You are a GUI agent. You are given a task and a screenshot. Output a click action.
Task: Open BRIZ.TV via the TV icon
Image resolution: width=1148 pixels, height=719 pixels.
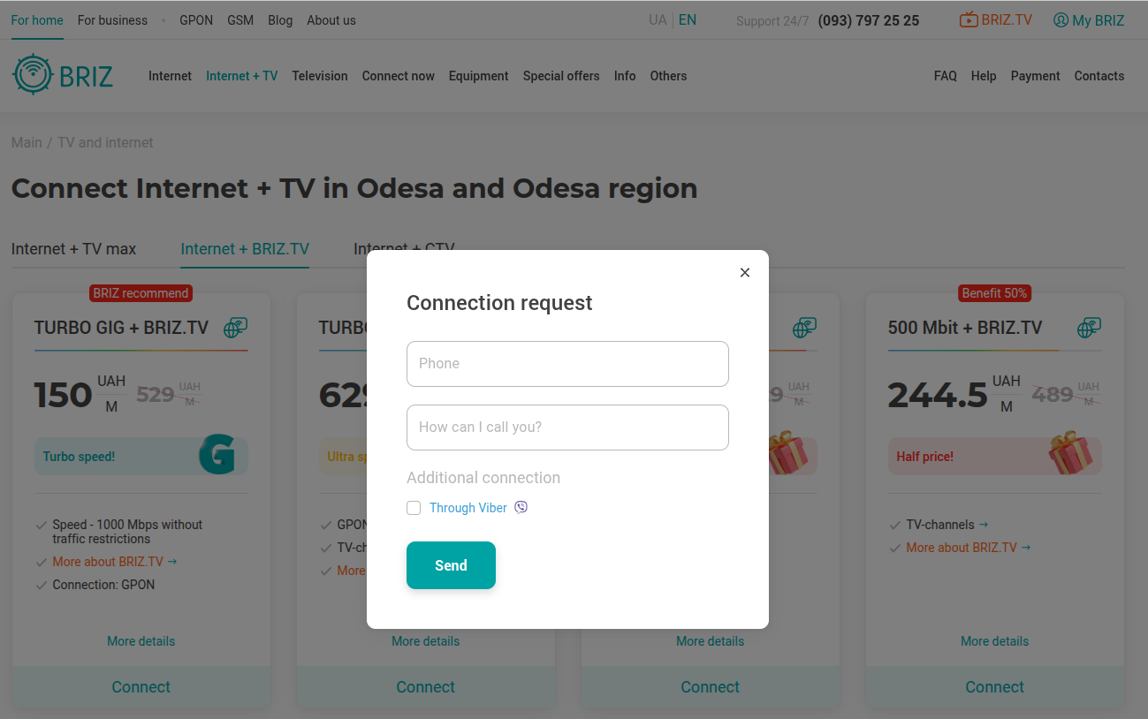[969, 19]
